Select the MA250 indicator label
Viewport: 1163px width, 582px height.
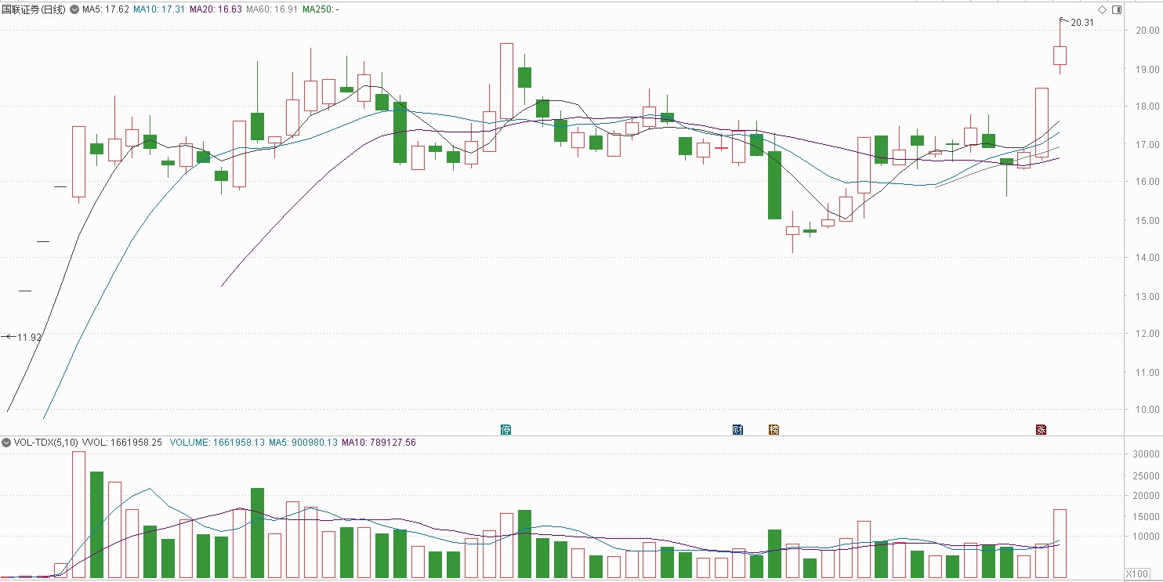[x=321, y=9]
